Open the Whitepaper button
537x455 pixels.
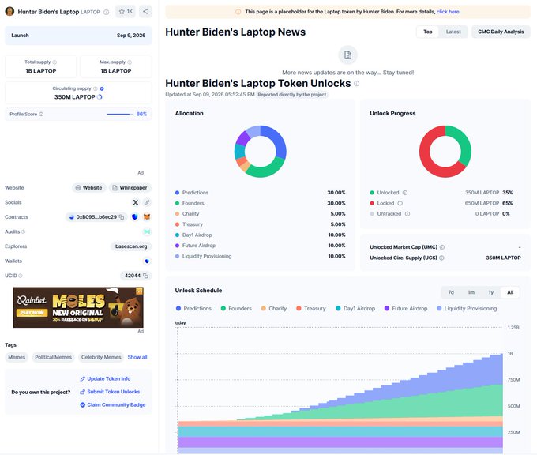pos(130,188)
